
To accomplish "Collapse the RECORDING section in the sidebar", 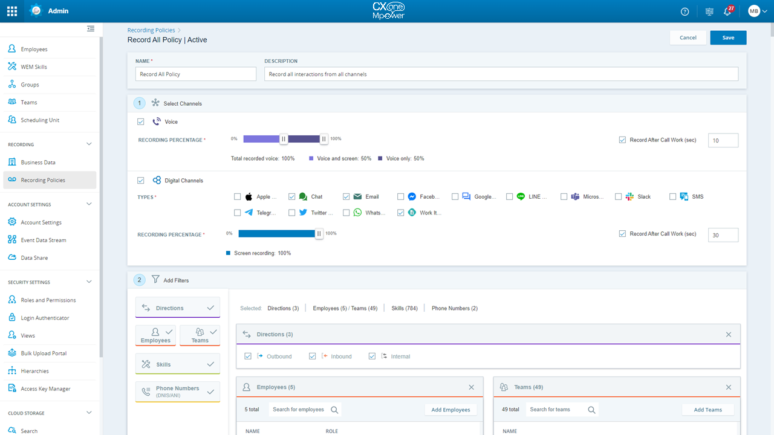I will (x=88, y=144).
